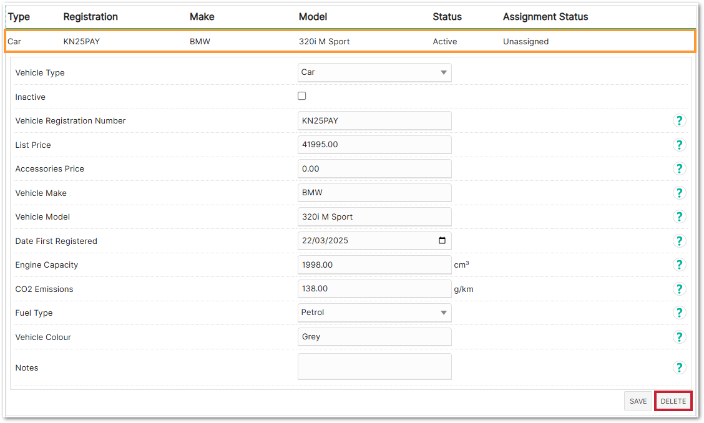Show help for Accessories Price
Image resolution: width=704 pixels, height=423 pixels.
point(679,169)
